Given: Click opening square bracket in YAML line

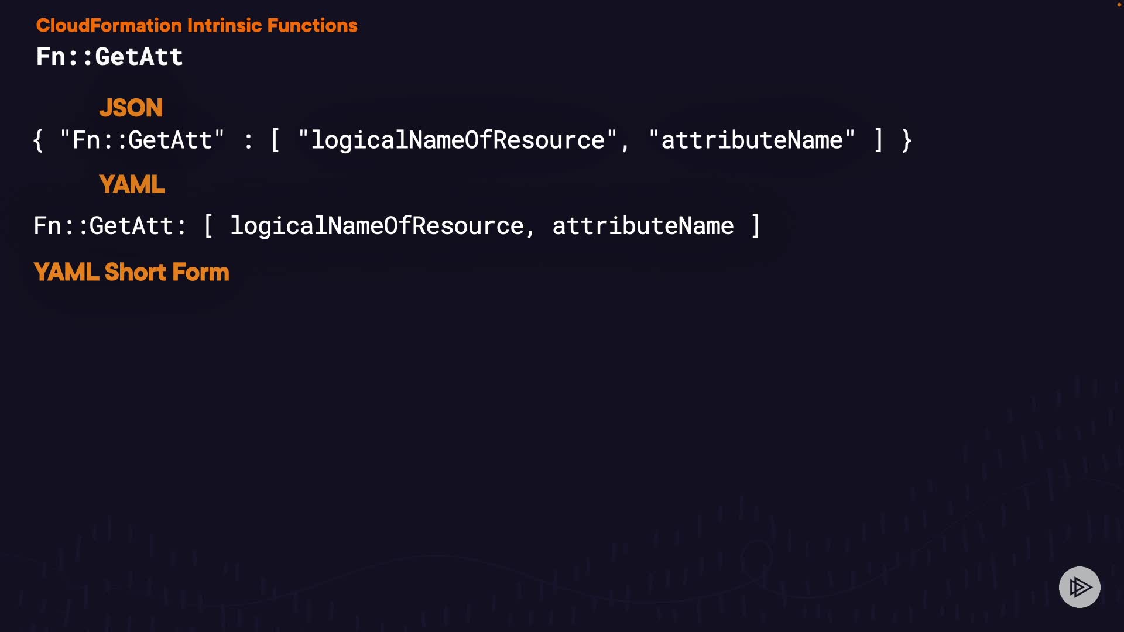Looking at the screenshot, I should (208, 226).
